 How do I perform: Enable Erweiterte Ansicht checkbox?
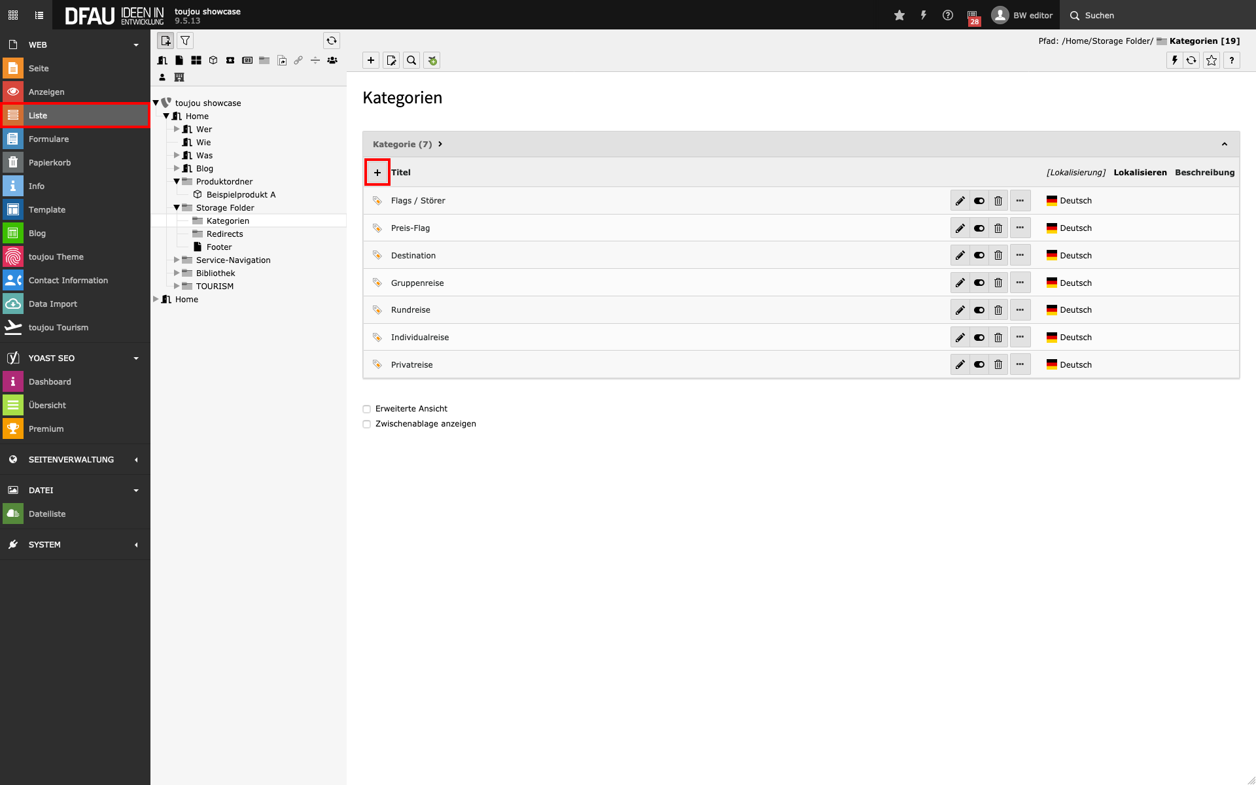[367, 409]
